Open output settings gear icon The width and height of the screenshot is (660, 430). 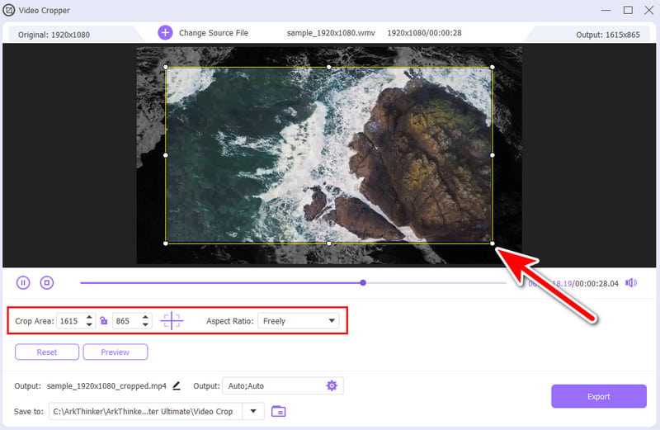click(332, 385)
